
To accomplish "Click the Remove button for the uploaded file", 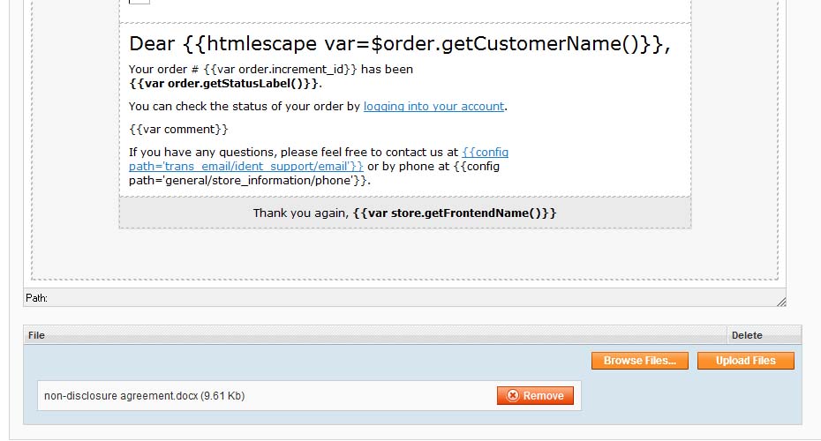I will pos(535,396).
